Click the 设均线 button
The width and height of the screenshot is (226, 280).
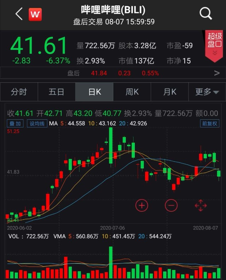37,124
